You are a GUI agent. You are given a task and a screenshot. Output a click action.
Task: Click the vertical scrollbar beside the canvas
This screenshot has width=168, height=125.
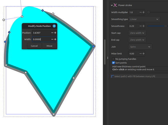pos(105,52)
